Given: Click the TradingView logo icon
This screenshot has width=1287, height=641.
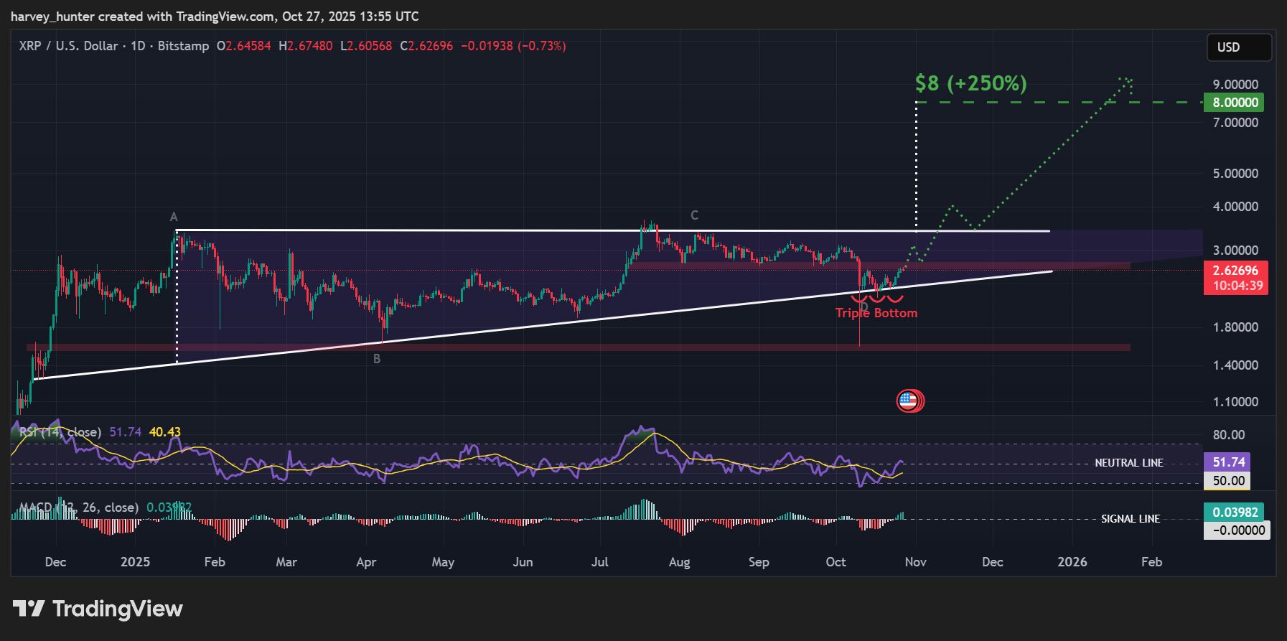Looking at the screenshot, I should tap(29, 609).
